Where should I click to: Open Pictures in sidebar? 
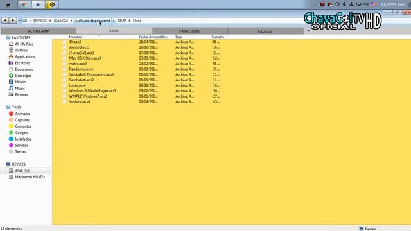[21, 94]
